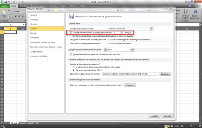Select the General options category
Screen dimensions: 202x128
click(46, 15)
